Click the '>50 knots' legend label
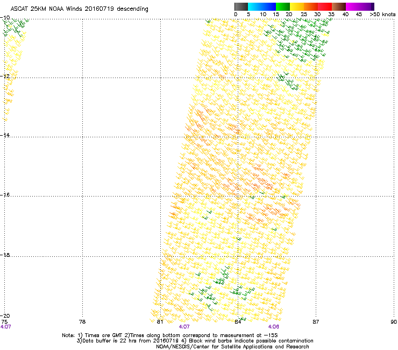This screenshot has width=398, height=350. (382, 15)
